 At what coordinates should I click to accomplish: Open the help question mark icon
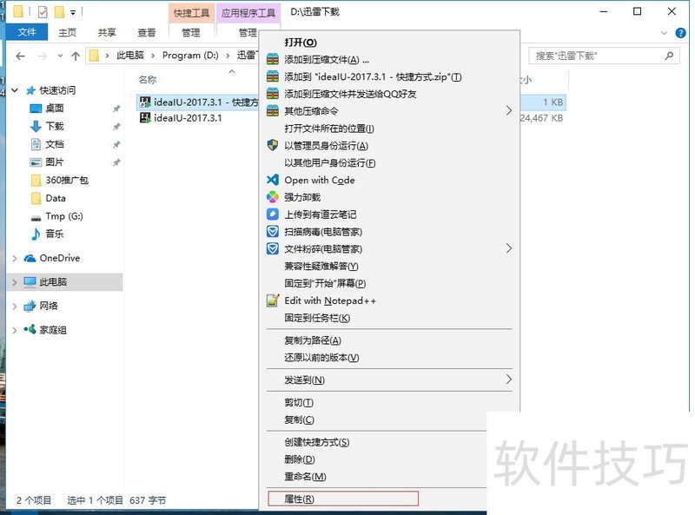click(x=680, y=33)
